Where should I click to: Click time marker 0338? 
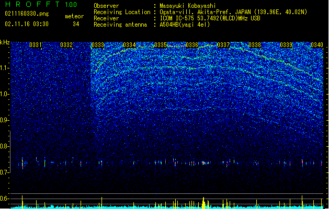(255, 45)
